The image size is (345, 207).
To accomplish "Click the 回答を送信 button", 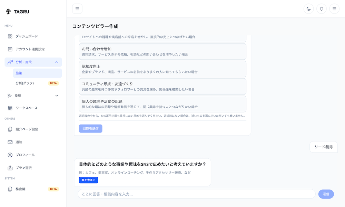I will [90, 128].
